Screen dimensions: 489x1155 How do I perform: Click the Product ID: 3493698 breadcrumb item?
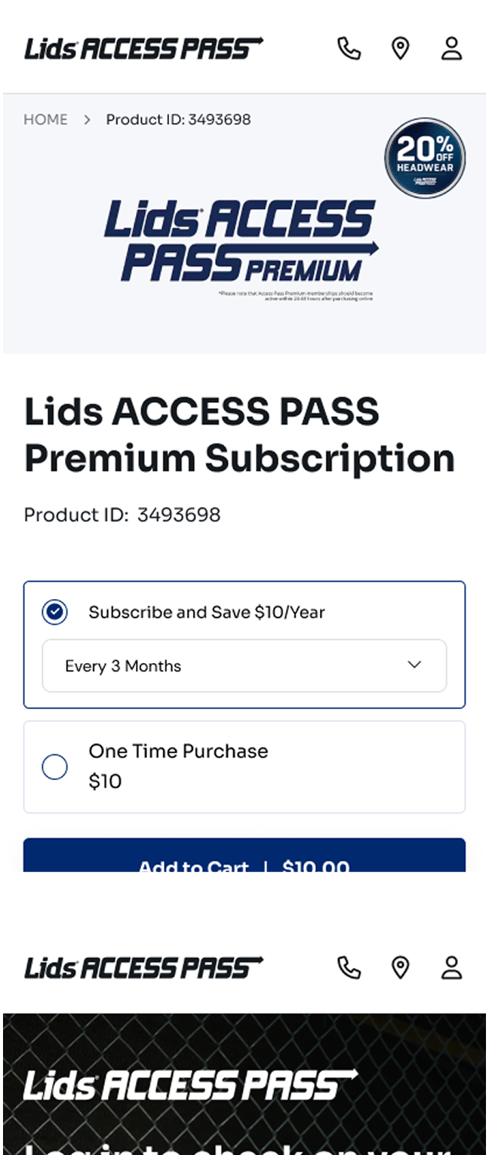click(x=178, y=119)
